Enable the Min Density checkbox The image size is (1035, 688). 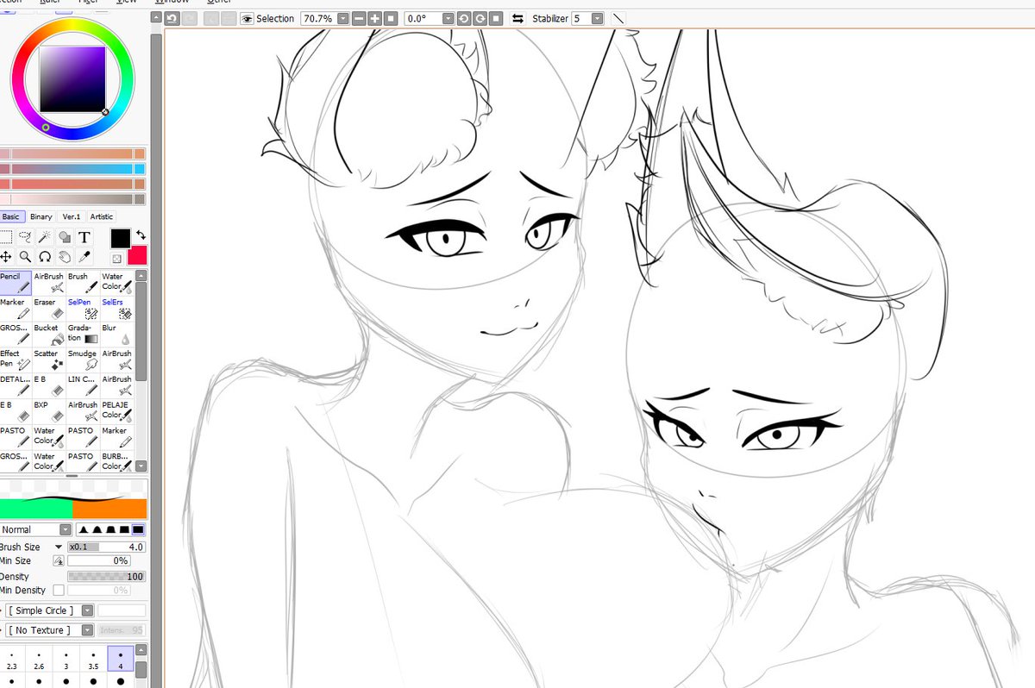pos(59,591)
